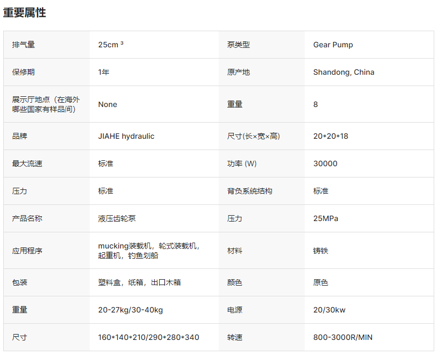Select the 30000 power value

325,164
